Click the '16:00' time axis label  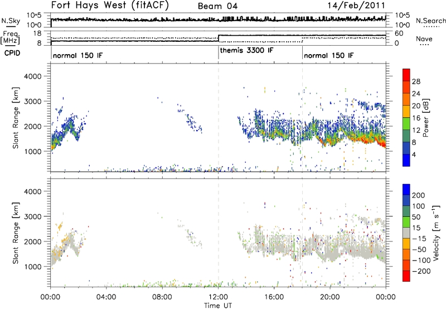click(274, 297)
